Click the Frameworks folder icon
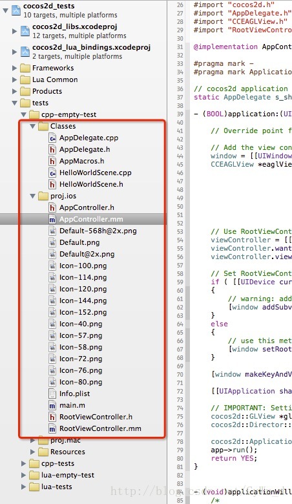This screenshot has width=292, height=504. [x=25, y=68]
